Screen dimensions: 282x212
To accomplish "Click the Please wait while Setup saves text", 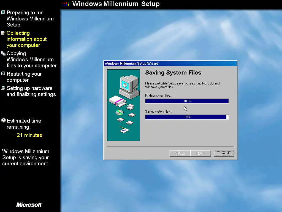I will [182, 85].
